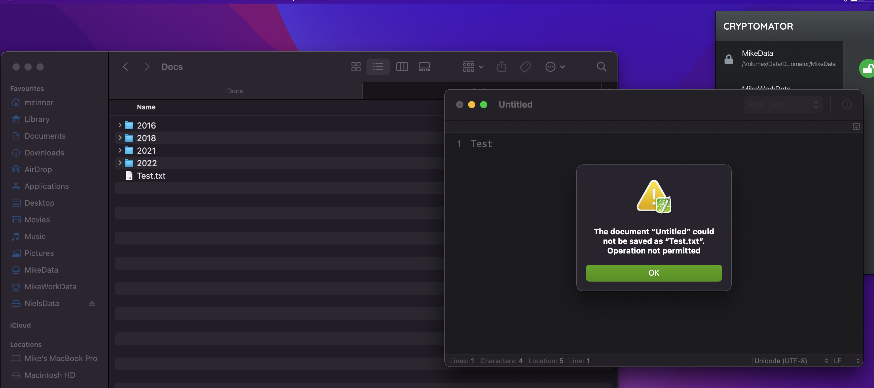This screenshot has width=874, height=388.
Task: Click the Test text in the editor
Action: [x=482, y=144]
